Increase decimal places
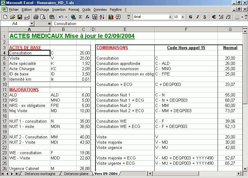This screenshot has width=248, height=178. (221, 17)
